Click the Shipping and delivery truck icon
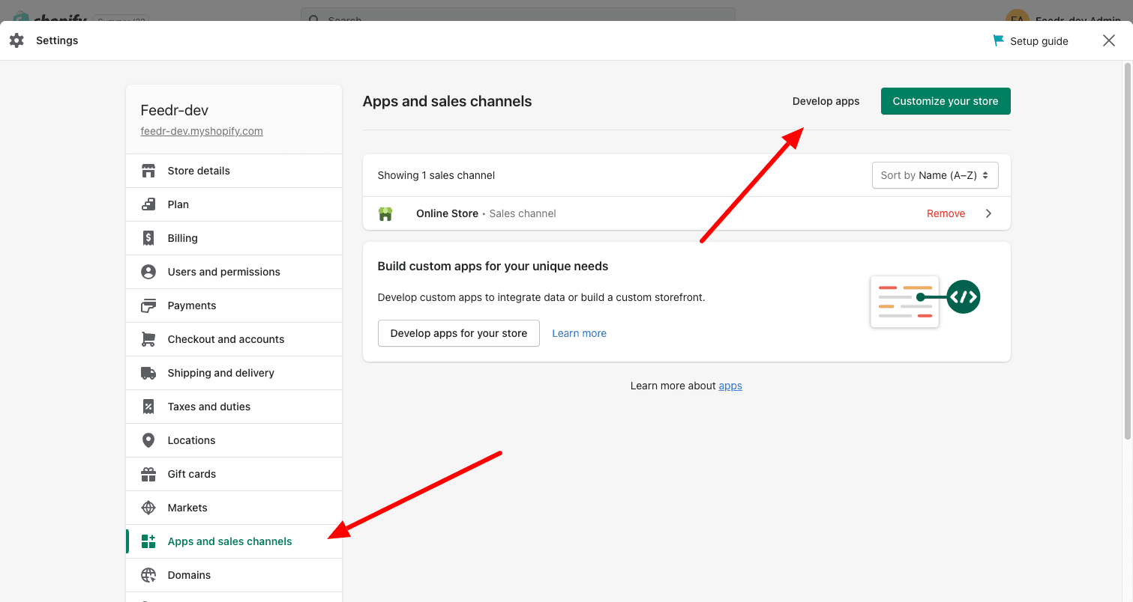The height and width of the screenshot is (602, 1133). (148, 373)
